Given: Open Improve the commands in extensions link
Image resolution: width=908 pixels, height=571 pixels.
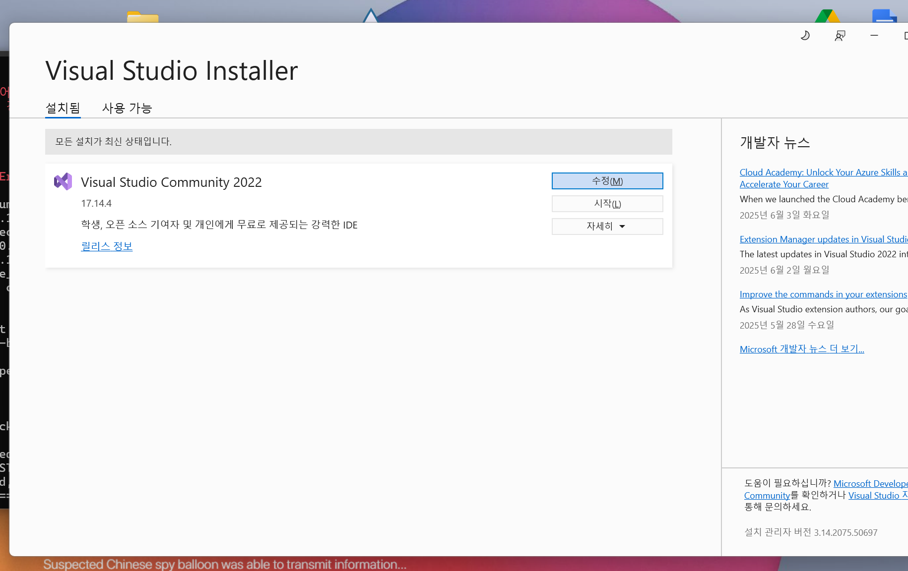Looking at the screenshot, I should click(823, 294).
